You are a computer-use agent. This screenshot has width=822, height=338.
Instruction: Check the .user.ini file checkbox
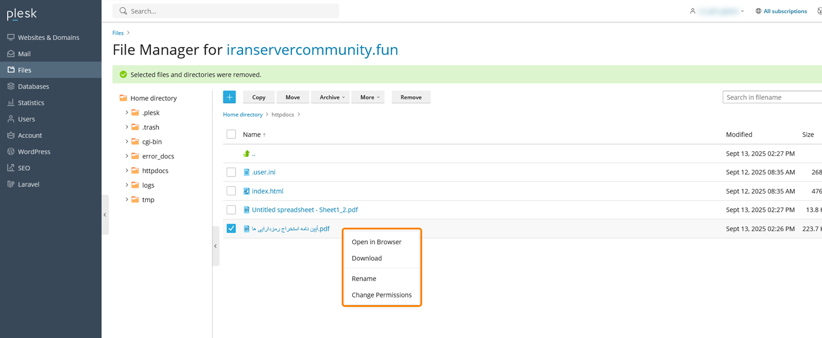231,173
